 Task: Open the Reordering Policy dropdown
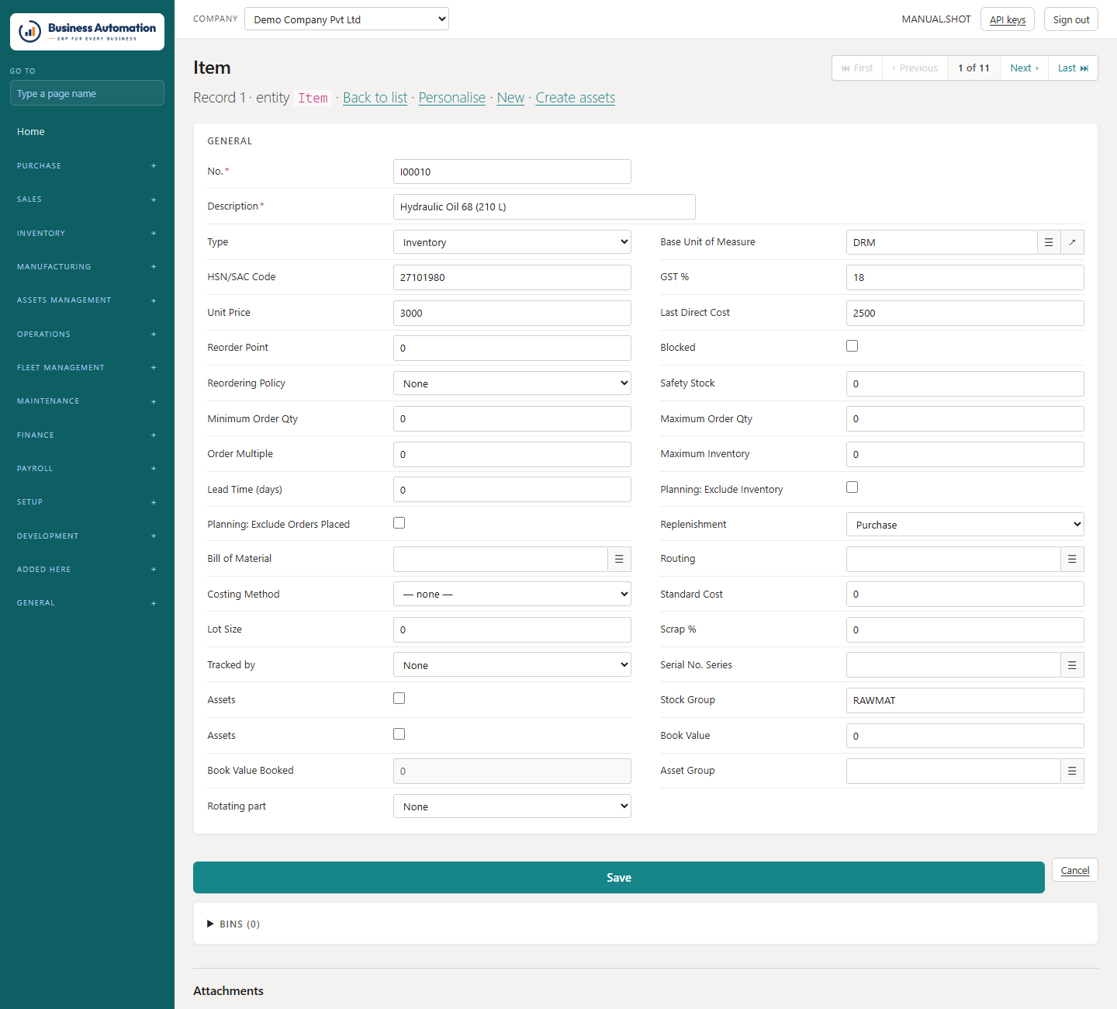point(512,383)
